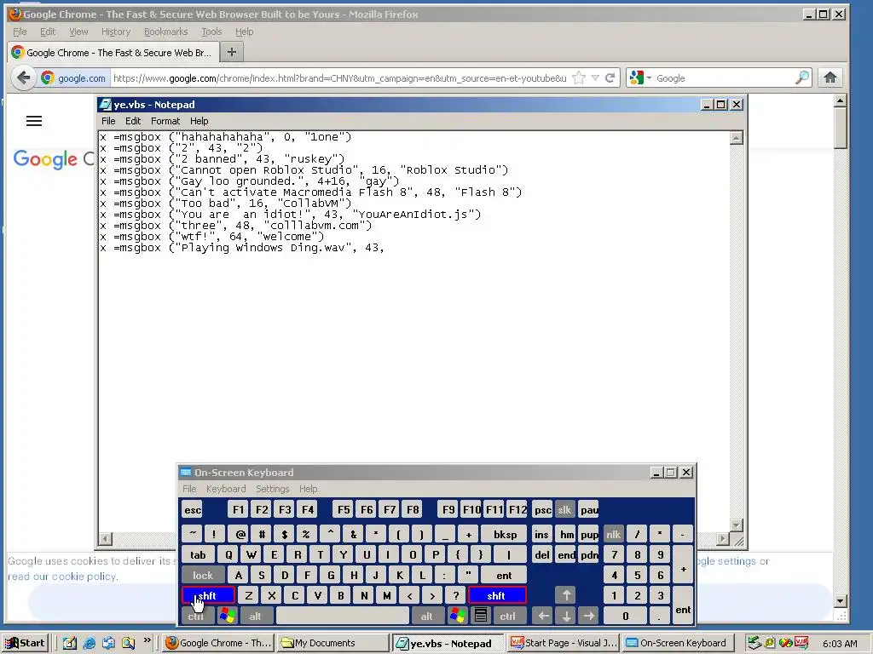The width and height of the screenshot is (873, 654).
Task: Open the URL history dropdown arrow
Action: [x=595, y=77]
